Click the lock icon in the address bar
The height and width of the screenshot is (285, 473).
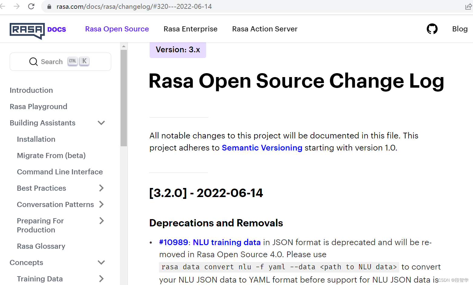point(49,6)
